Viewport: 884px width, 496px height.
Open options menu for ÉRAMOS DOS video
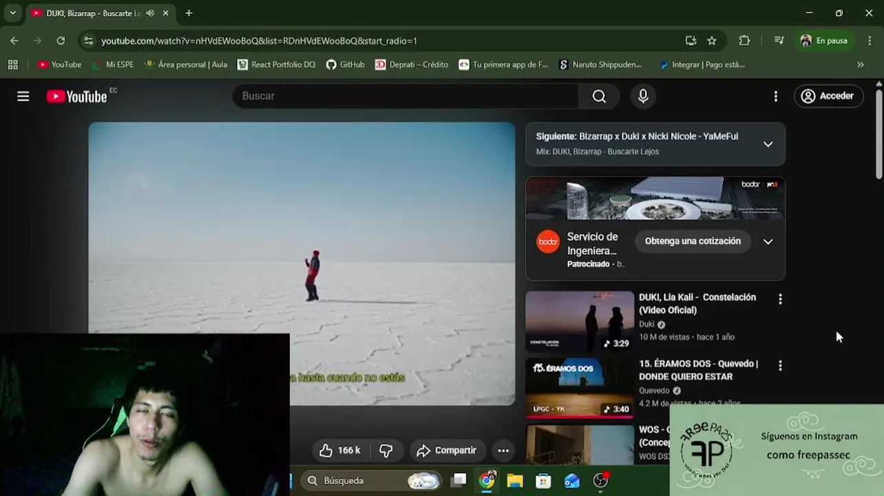coord(780,366)
